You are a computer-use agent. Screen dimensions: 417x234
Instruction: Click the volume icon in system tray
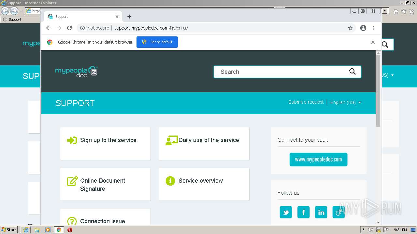[370, 230]
